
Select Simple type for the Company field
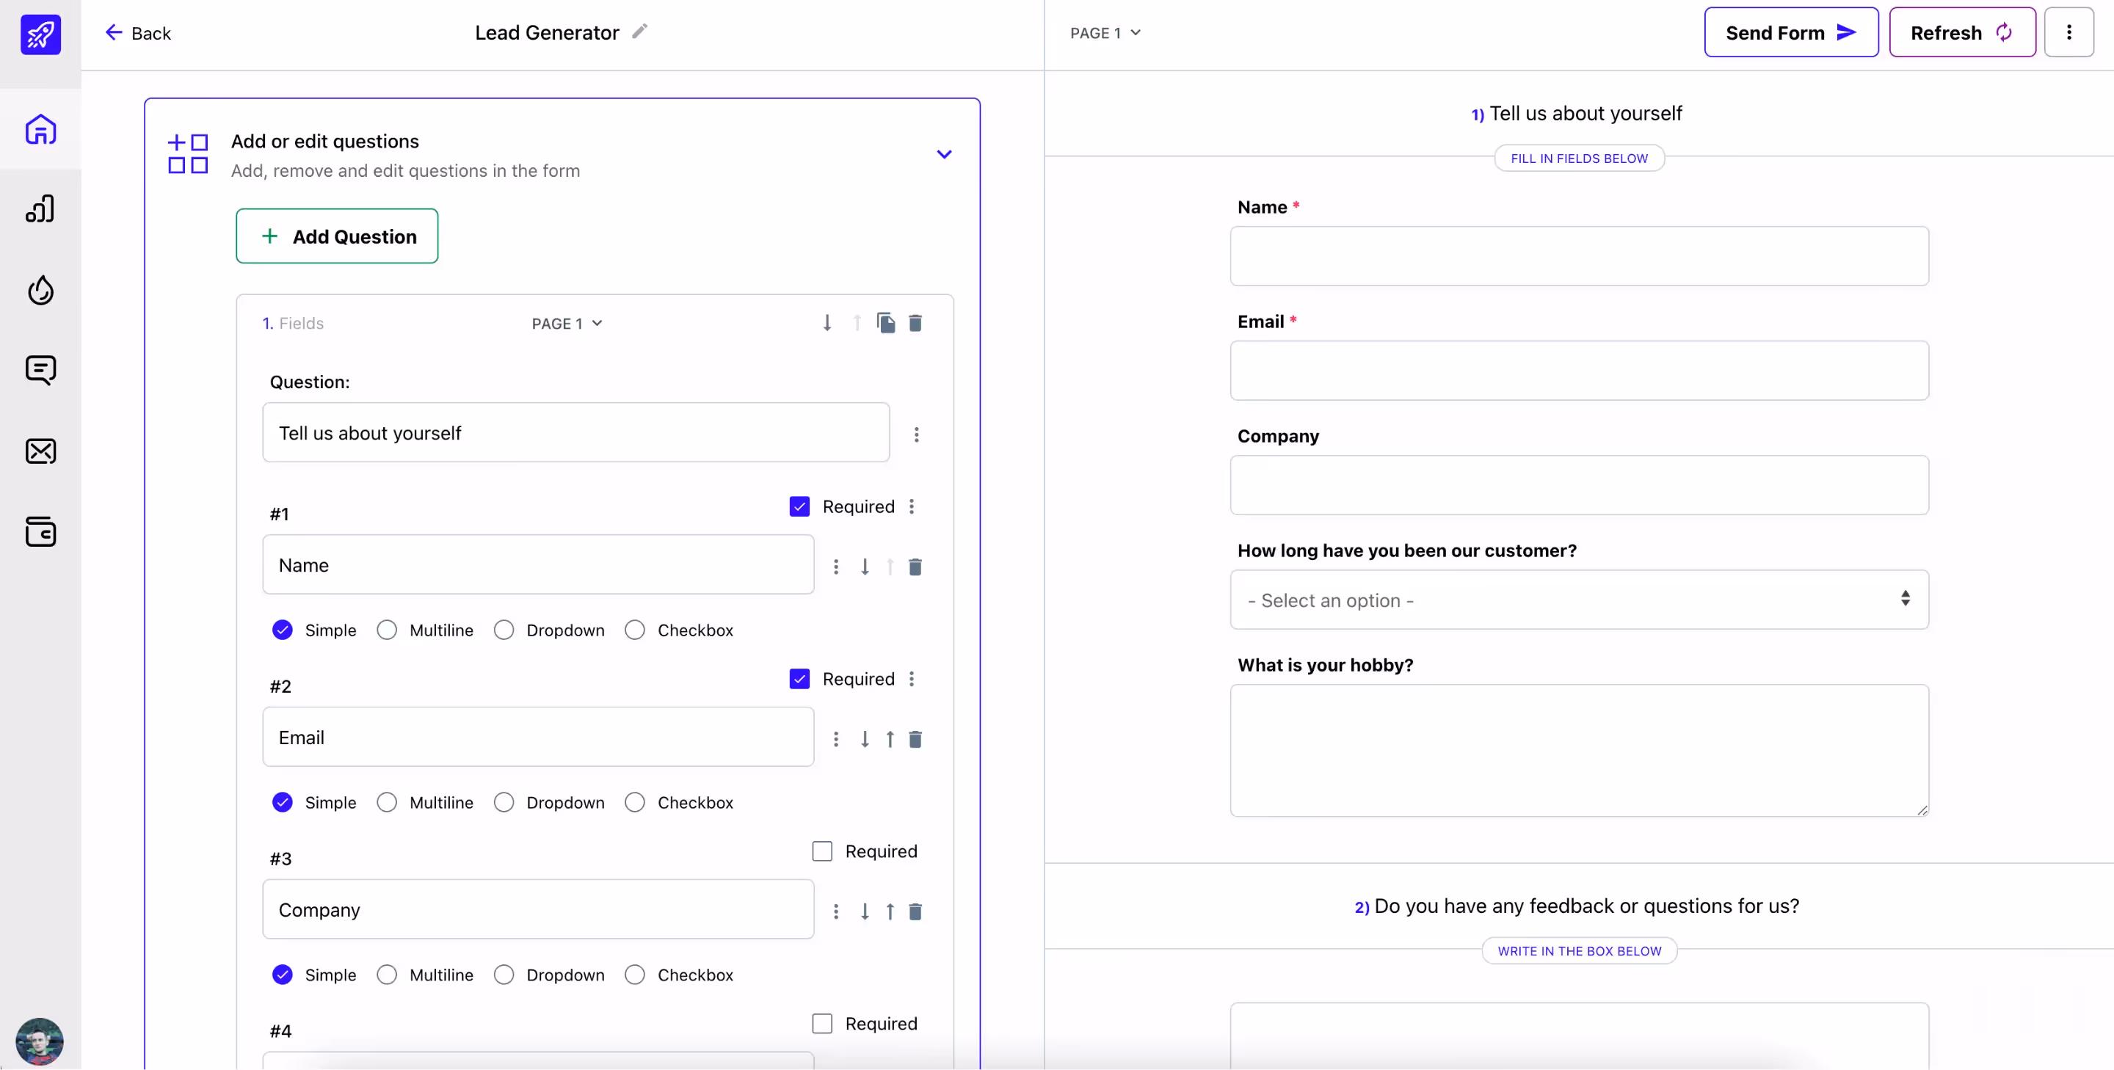(283, 974)
